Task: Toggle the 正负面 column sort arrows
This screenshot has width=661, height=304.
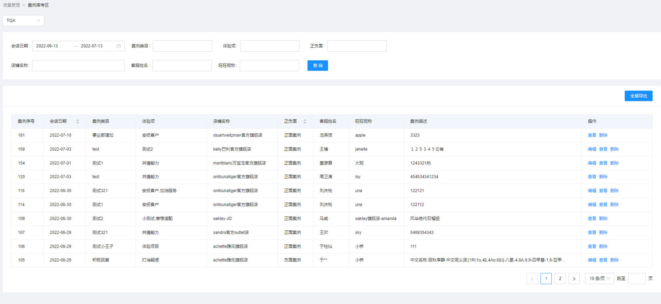Action: [305, 121]
